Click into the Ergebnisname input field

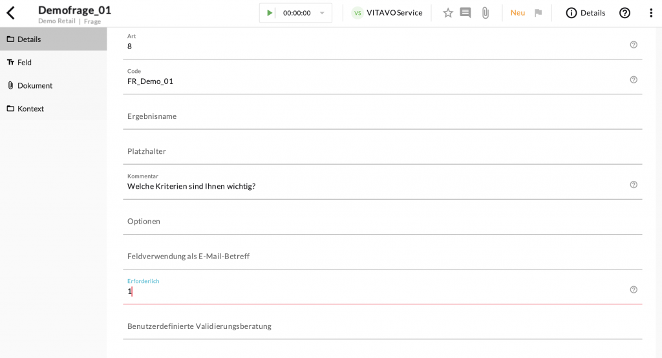coord(381,116)
